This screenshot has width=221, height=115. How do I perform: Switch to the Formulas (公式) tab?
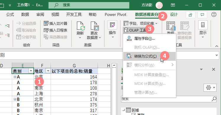click(10, 14)
